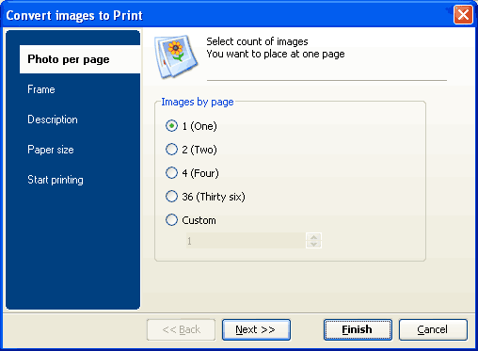Close the Convert images to Print dialog
The image size is (478, 351).
pyautogui.click(x=463, y=15)
